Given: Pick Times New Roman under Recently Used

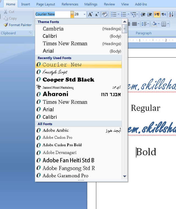Looking at the screenshot, I should (78, 102).
